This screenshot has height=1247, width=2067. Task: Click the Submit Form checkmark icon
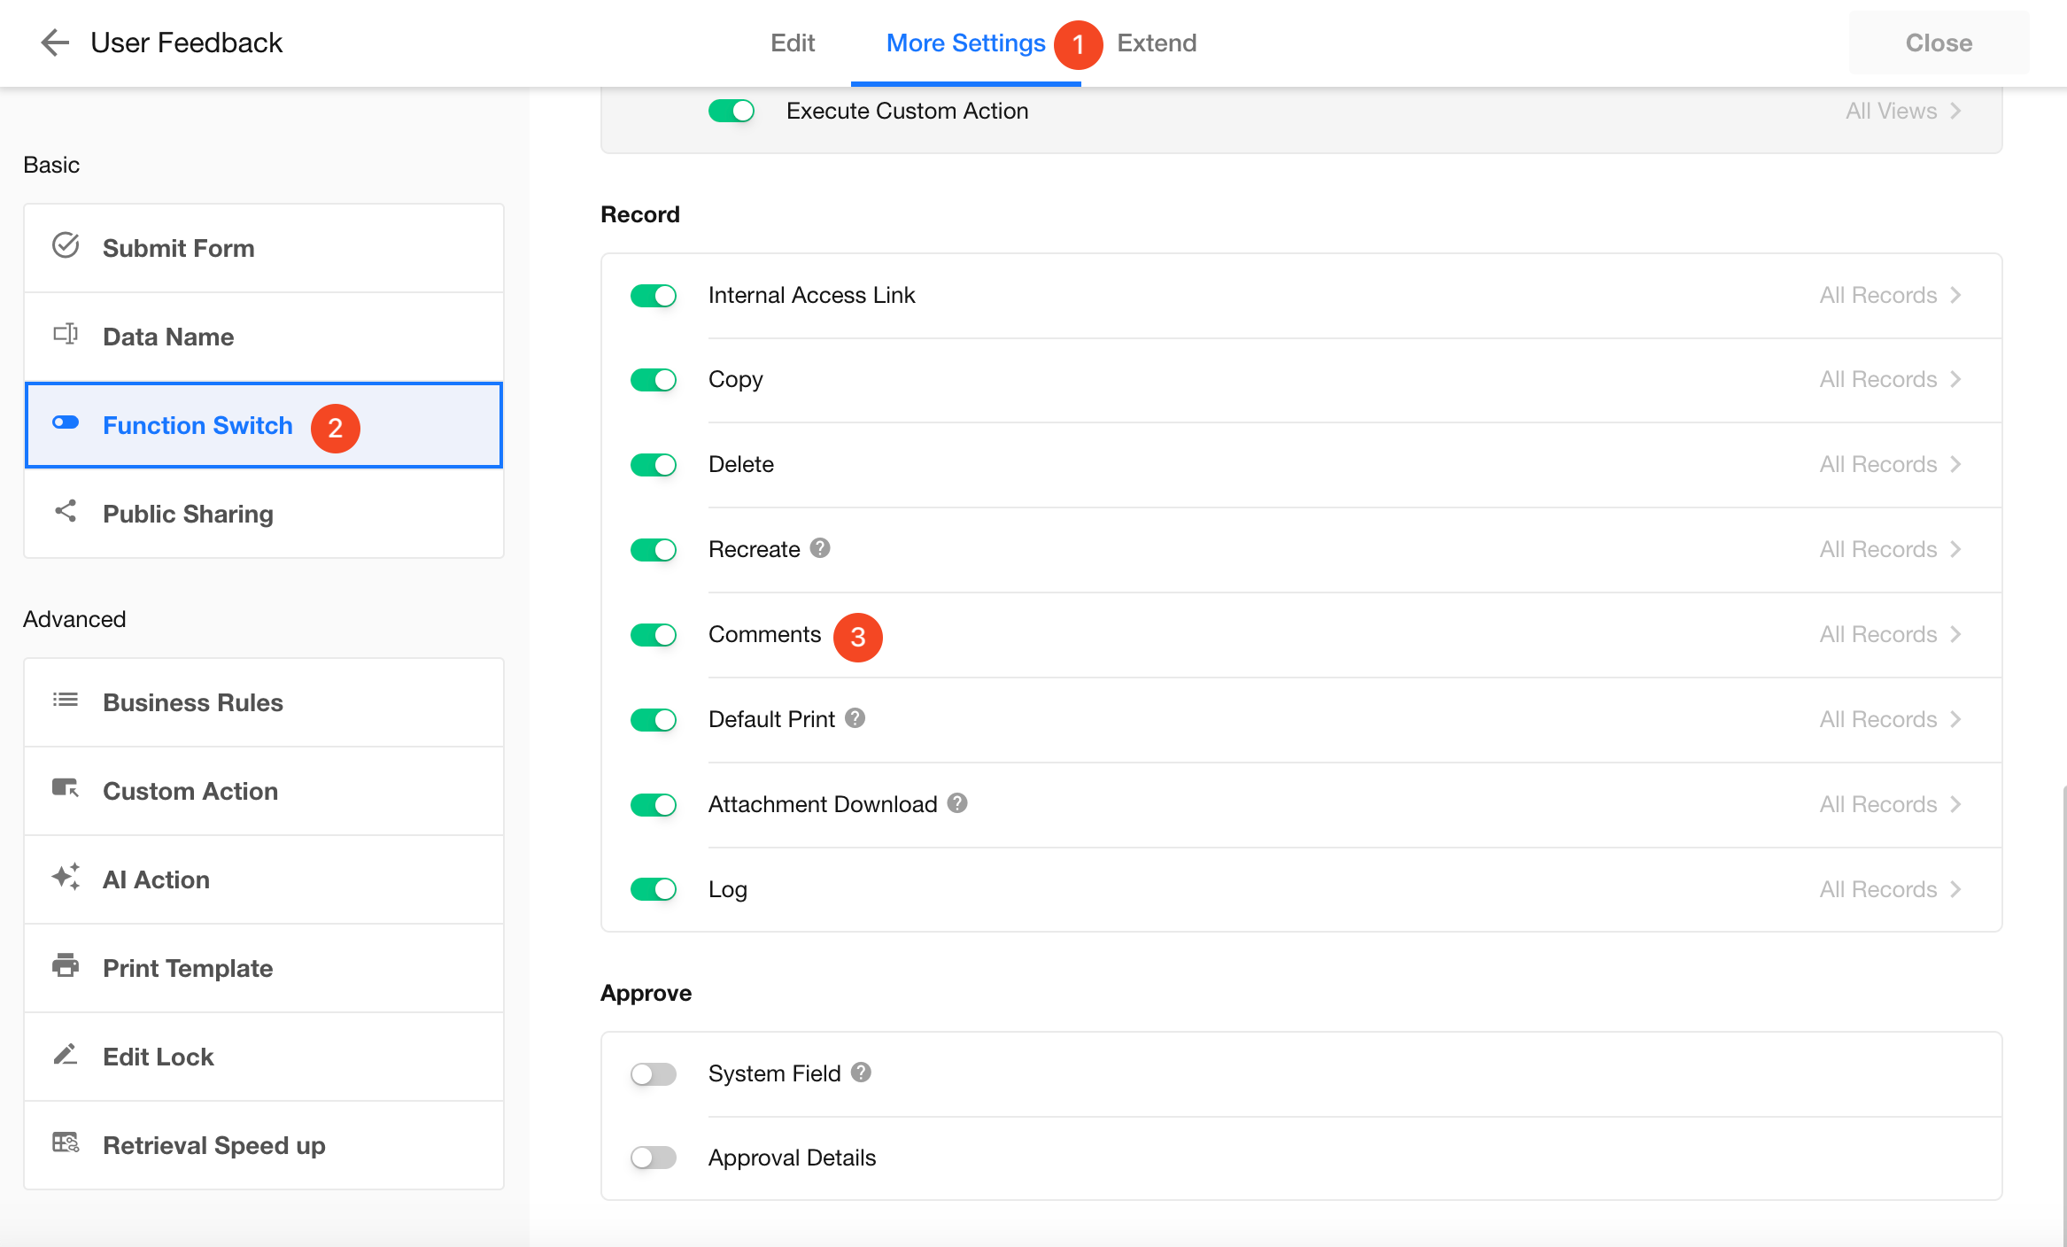coord(66,245)
